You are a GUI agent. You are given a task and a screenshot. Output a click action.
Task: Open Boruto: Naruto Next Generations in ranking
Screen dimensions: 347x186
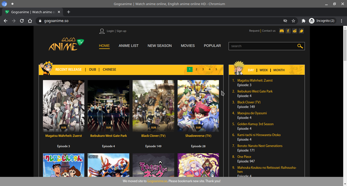pos(260,146)
